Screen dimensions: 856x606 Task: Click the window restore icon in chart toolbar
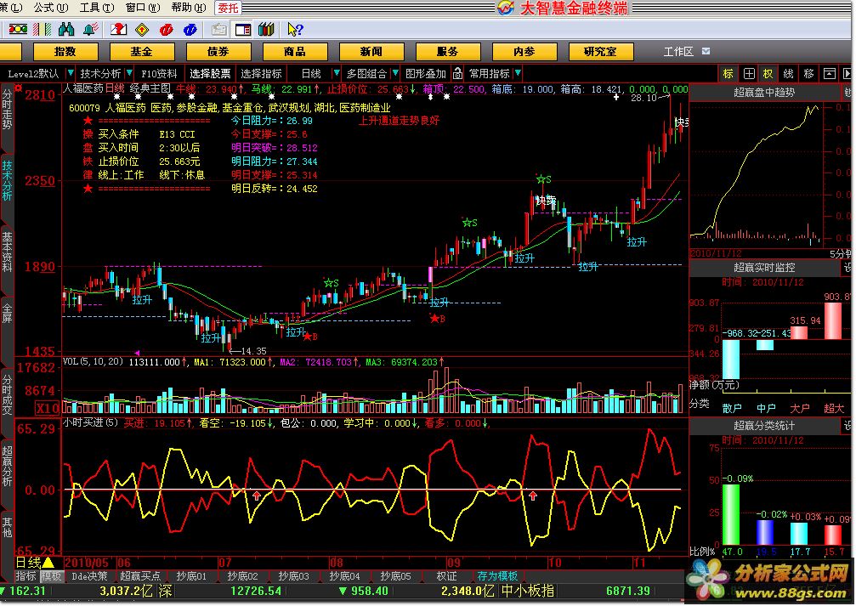(x=830, y=73)
